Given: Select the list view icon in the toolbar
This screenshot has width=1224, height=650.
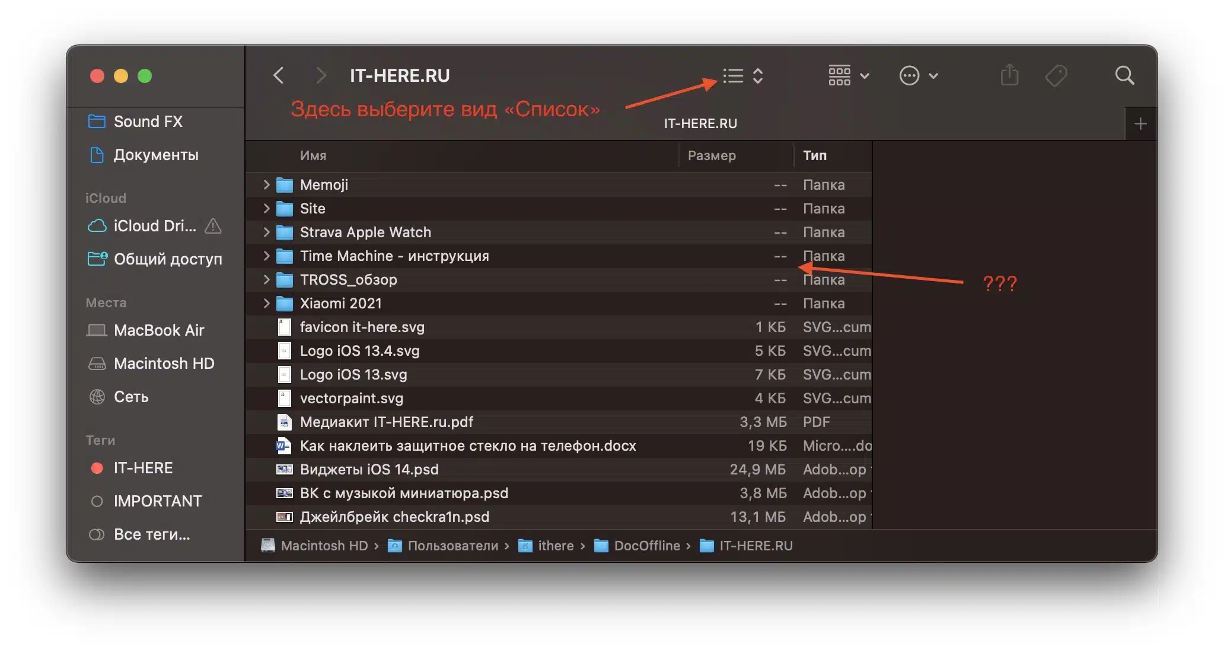Looking at the screenshot, I should [733, 75].
